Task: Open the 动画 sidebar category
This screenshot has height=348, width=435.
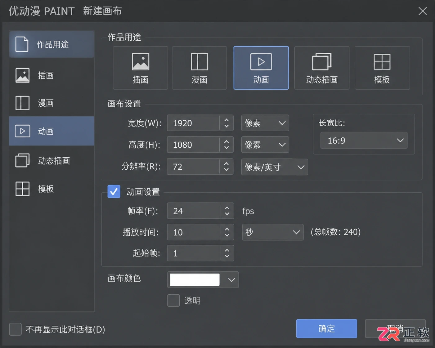Action: click(x=52, y=131)
